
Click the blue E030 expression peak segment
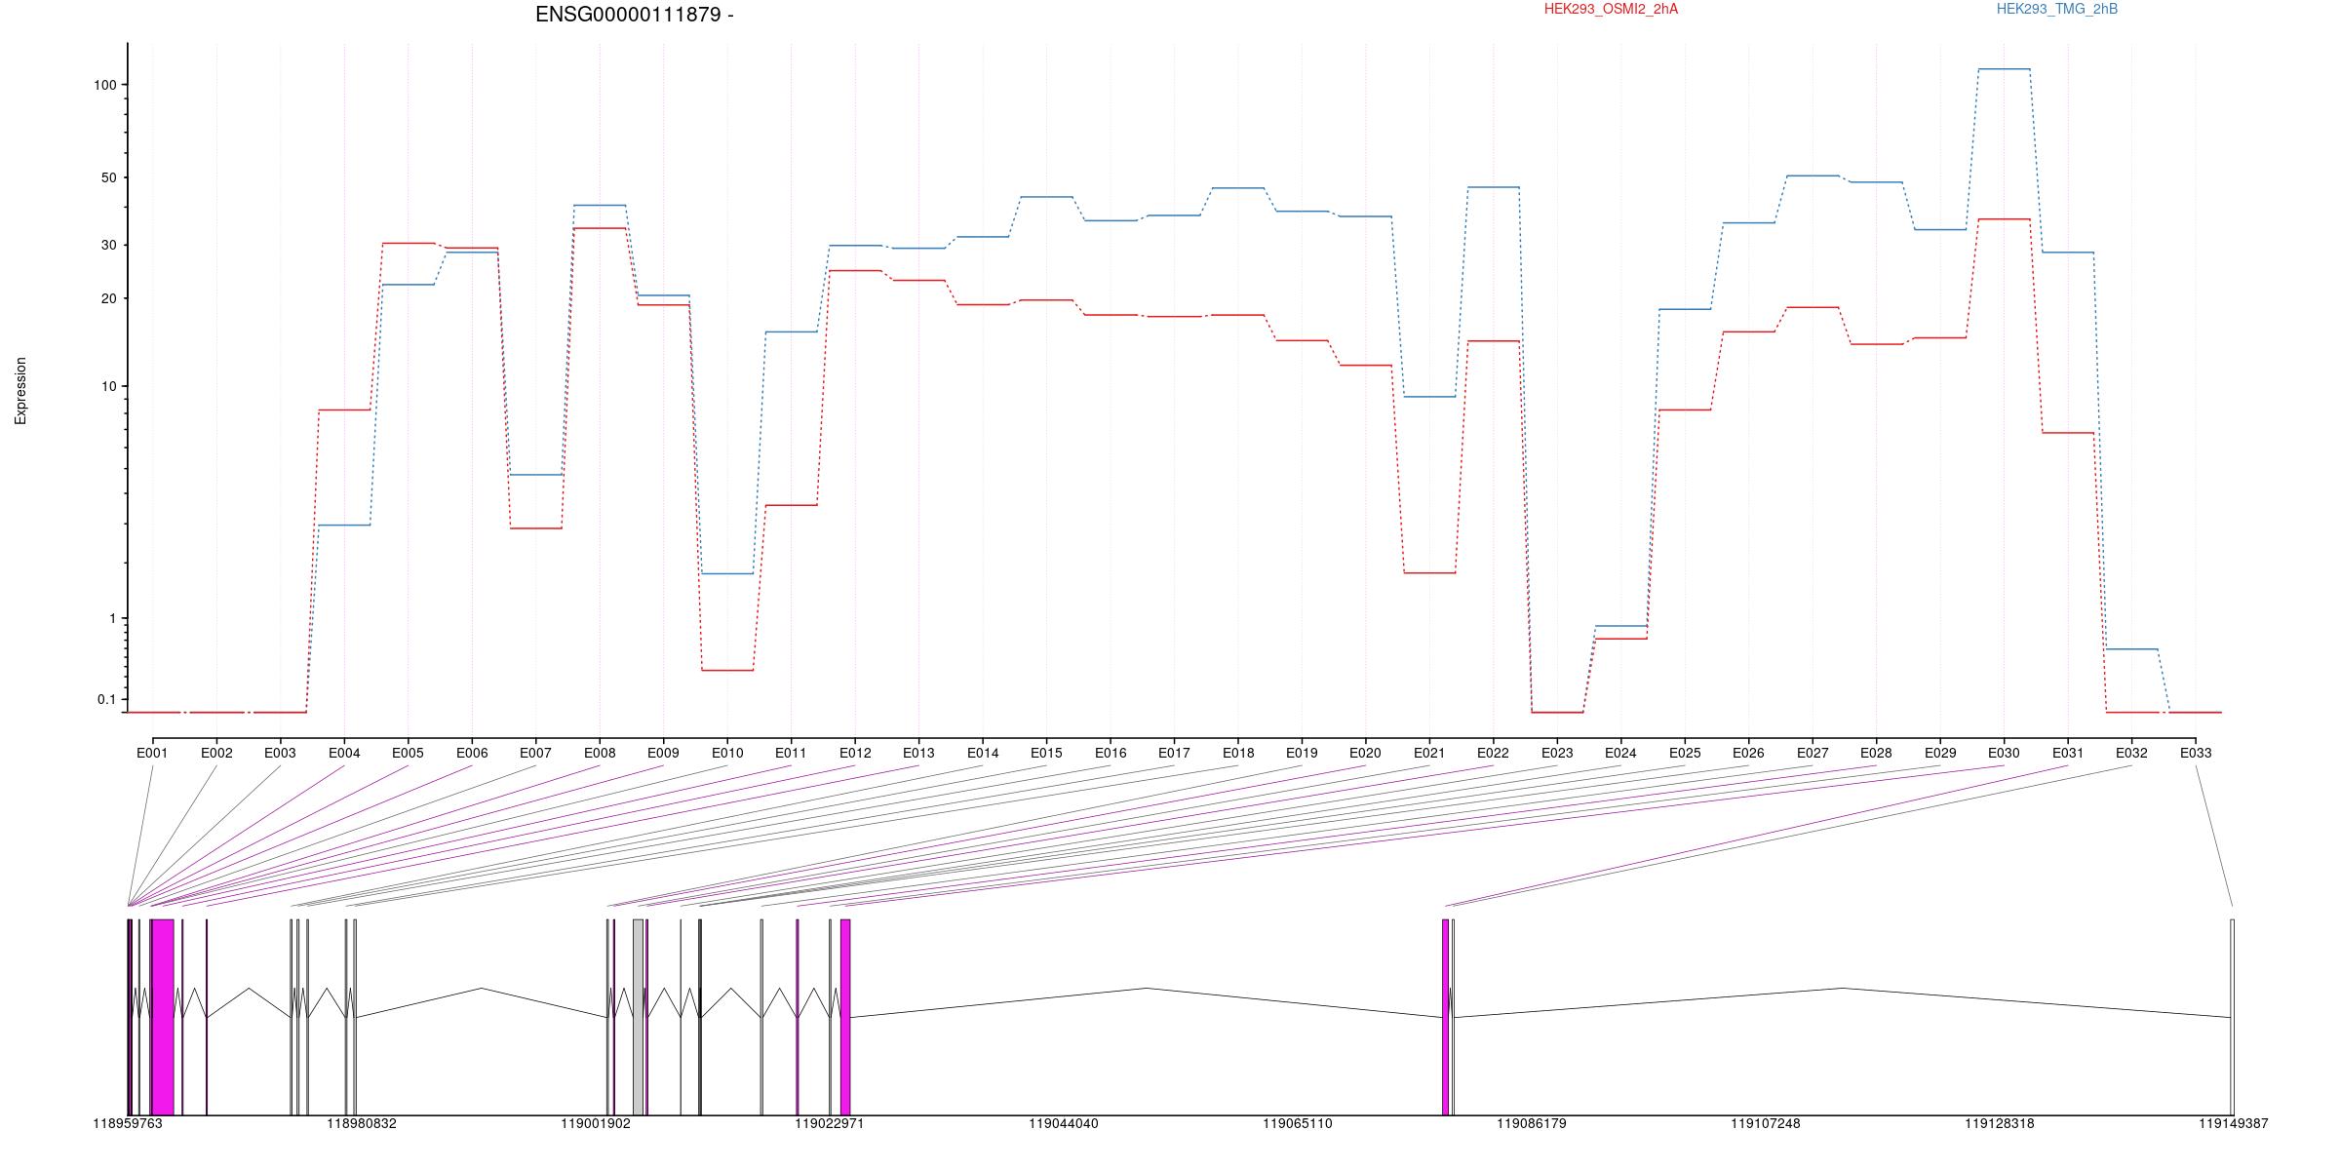[x=2004, y=69]
